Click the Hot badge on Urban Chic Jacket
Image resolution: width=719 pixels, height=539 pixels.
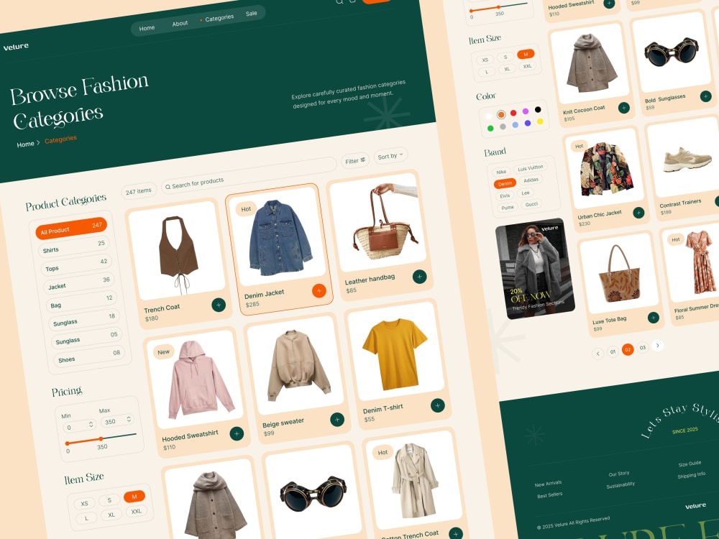click(x=579, y=146)
